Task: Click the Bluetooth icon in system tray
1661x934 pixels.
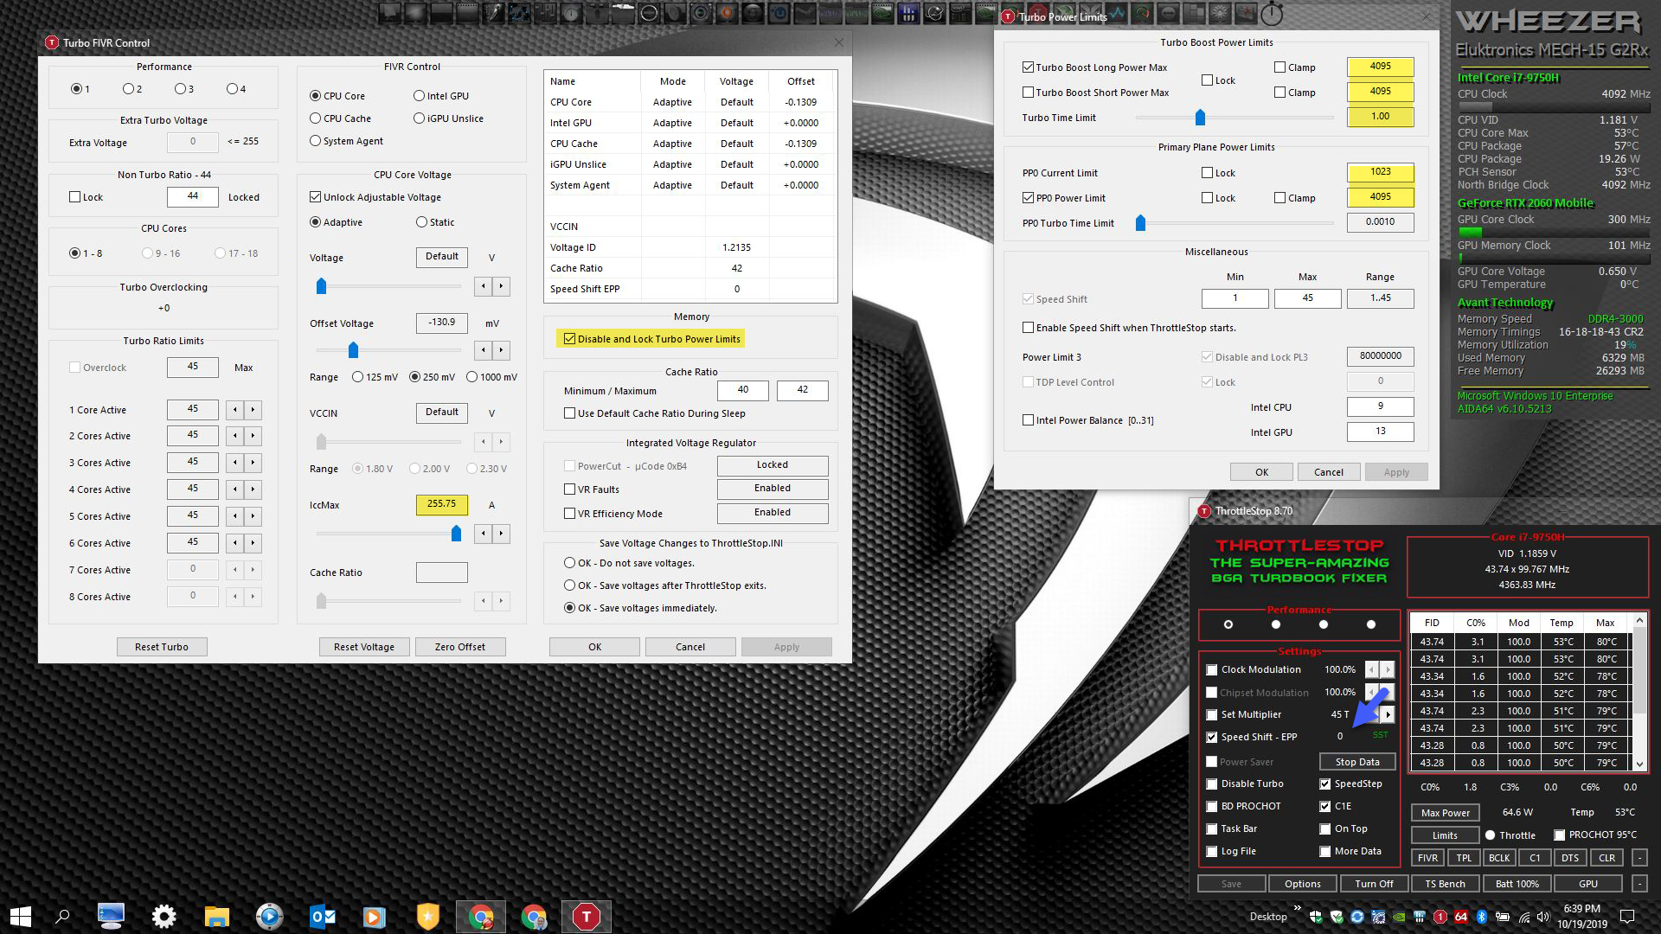Action: click(1481, 917)
